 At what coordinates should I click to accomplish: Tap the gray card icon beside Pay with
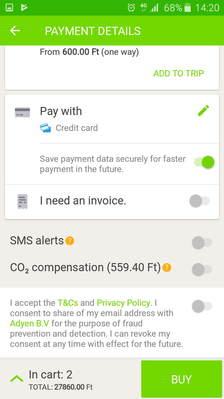coord(22,112)
